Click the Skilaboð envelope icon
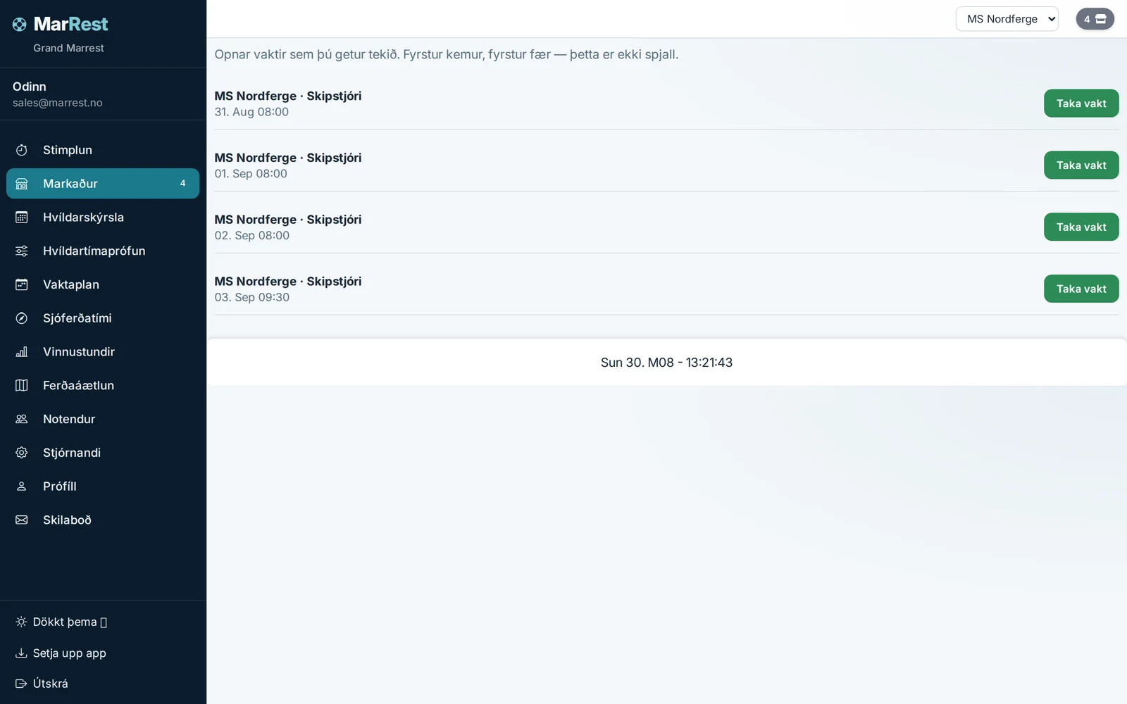This screenshot has height=704, width=1127. pos(22,520)
